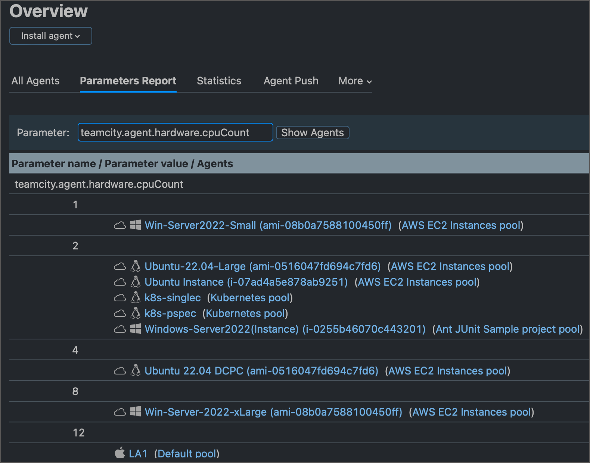Expand the More tab menu
The width and height of the screenshot is (590, 463).
coord(355,81)
